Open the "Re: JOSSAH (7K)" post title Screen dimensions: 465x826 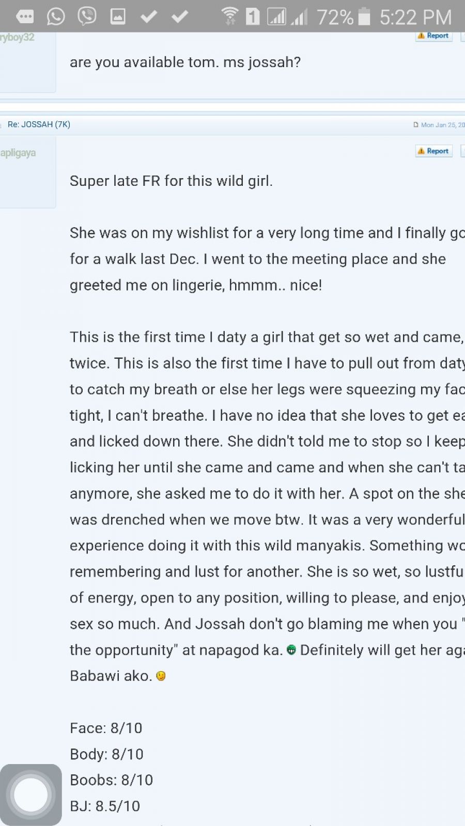coord(39,124)
